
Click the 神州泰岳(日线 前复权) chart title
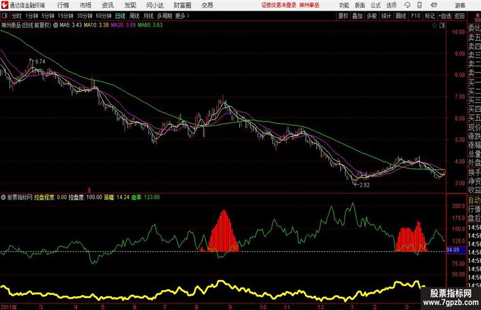coord(26,25)
